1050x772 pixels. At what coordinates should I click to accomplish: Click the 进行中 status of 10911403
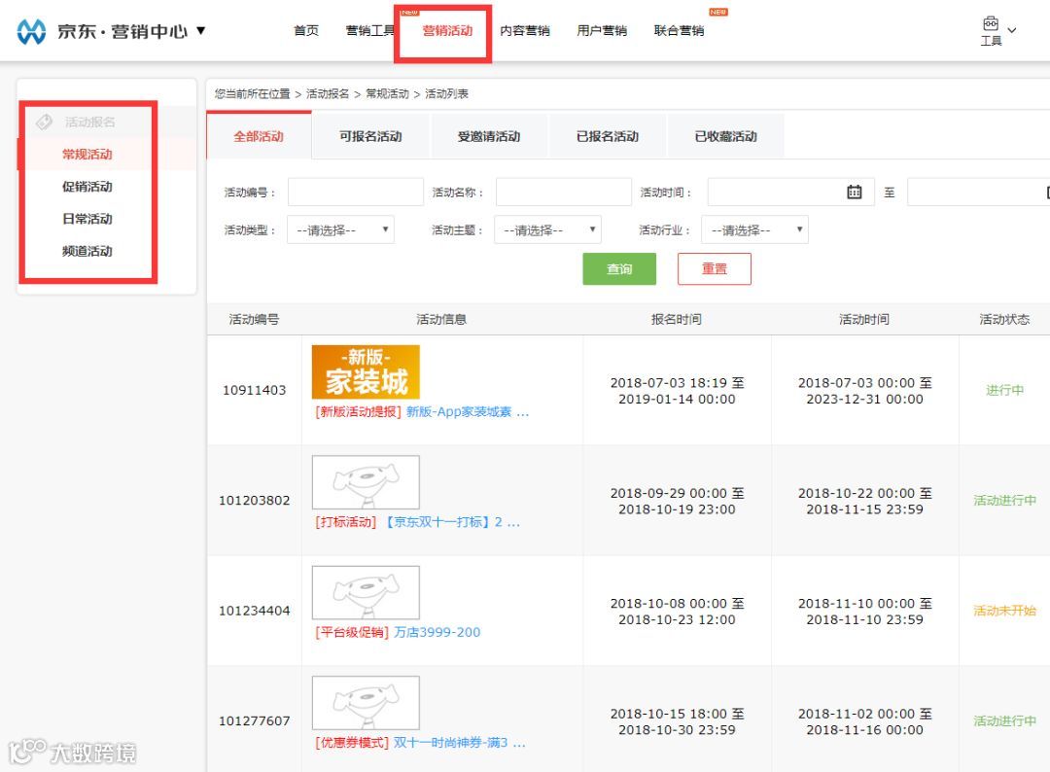pos(1004,390)
